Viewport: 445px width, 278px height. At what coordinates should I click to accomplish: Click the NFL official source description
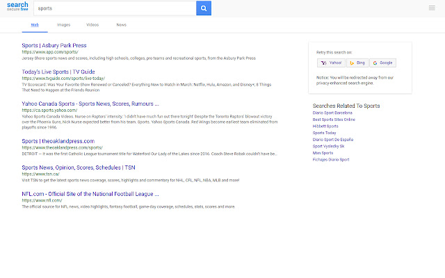click(x=128, y=207)
